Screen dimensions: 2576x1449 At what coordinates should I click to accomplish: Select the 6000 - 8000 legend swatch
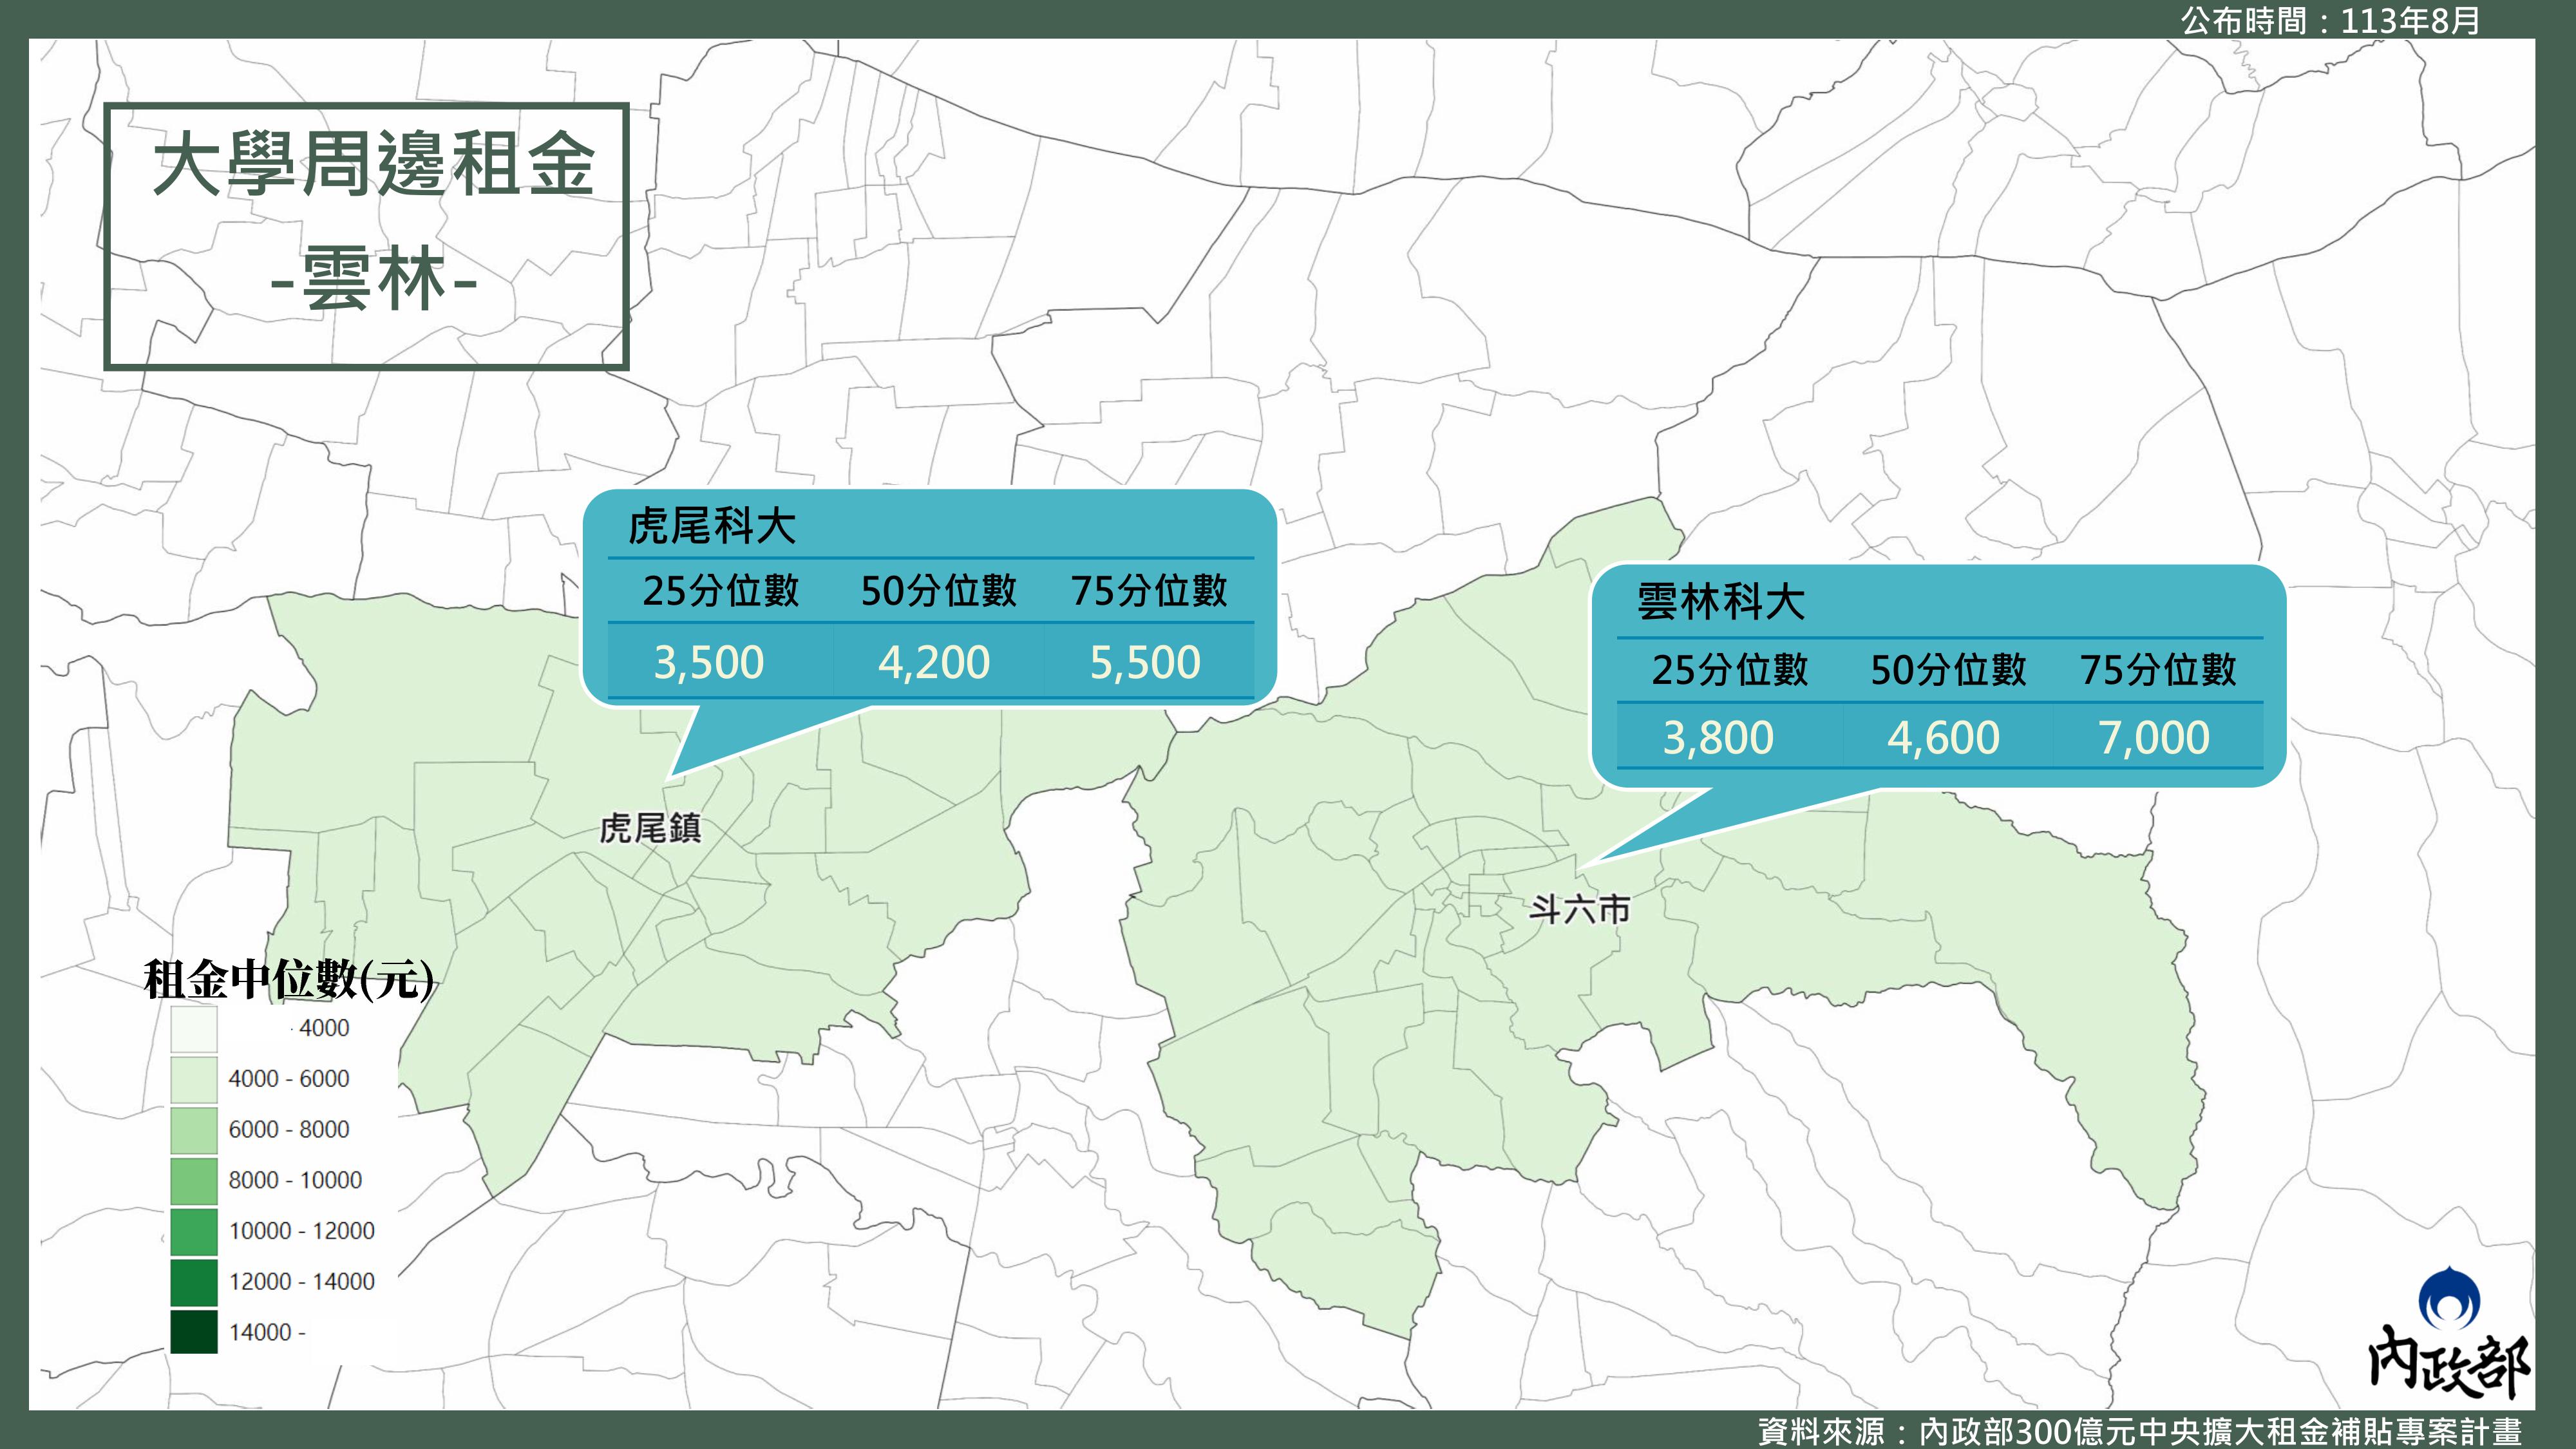193,1130
